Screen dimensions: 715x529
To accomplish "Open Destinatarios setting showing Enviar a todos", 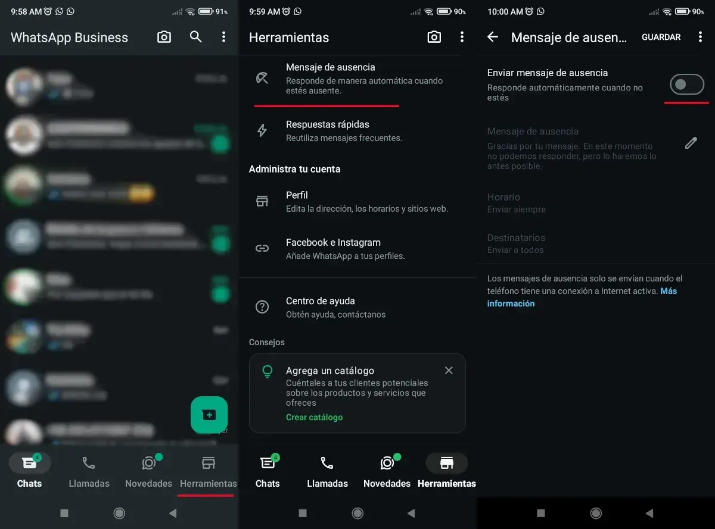I will point(516,243).
